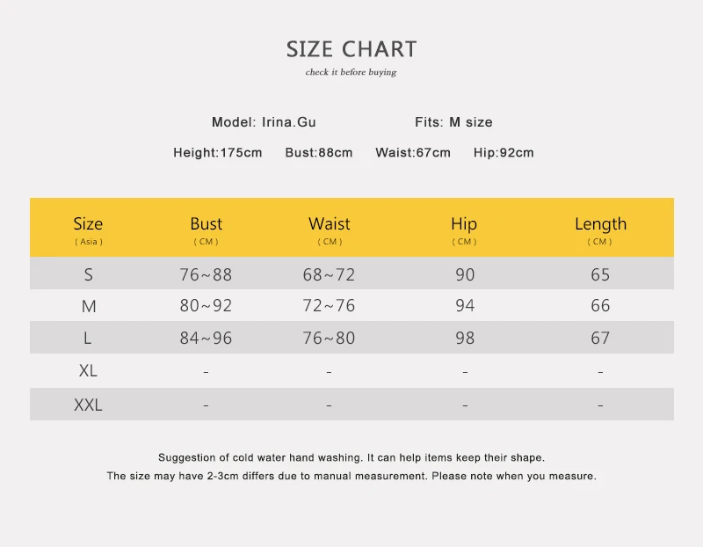Select the S size row label
Screen dimensions: 703x547
click(x=89, y=274)
